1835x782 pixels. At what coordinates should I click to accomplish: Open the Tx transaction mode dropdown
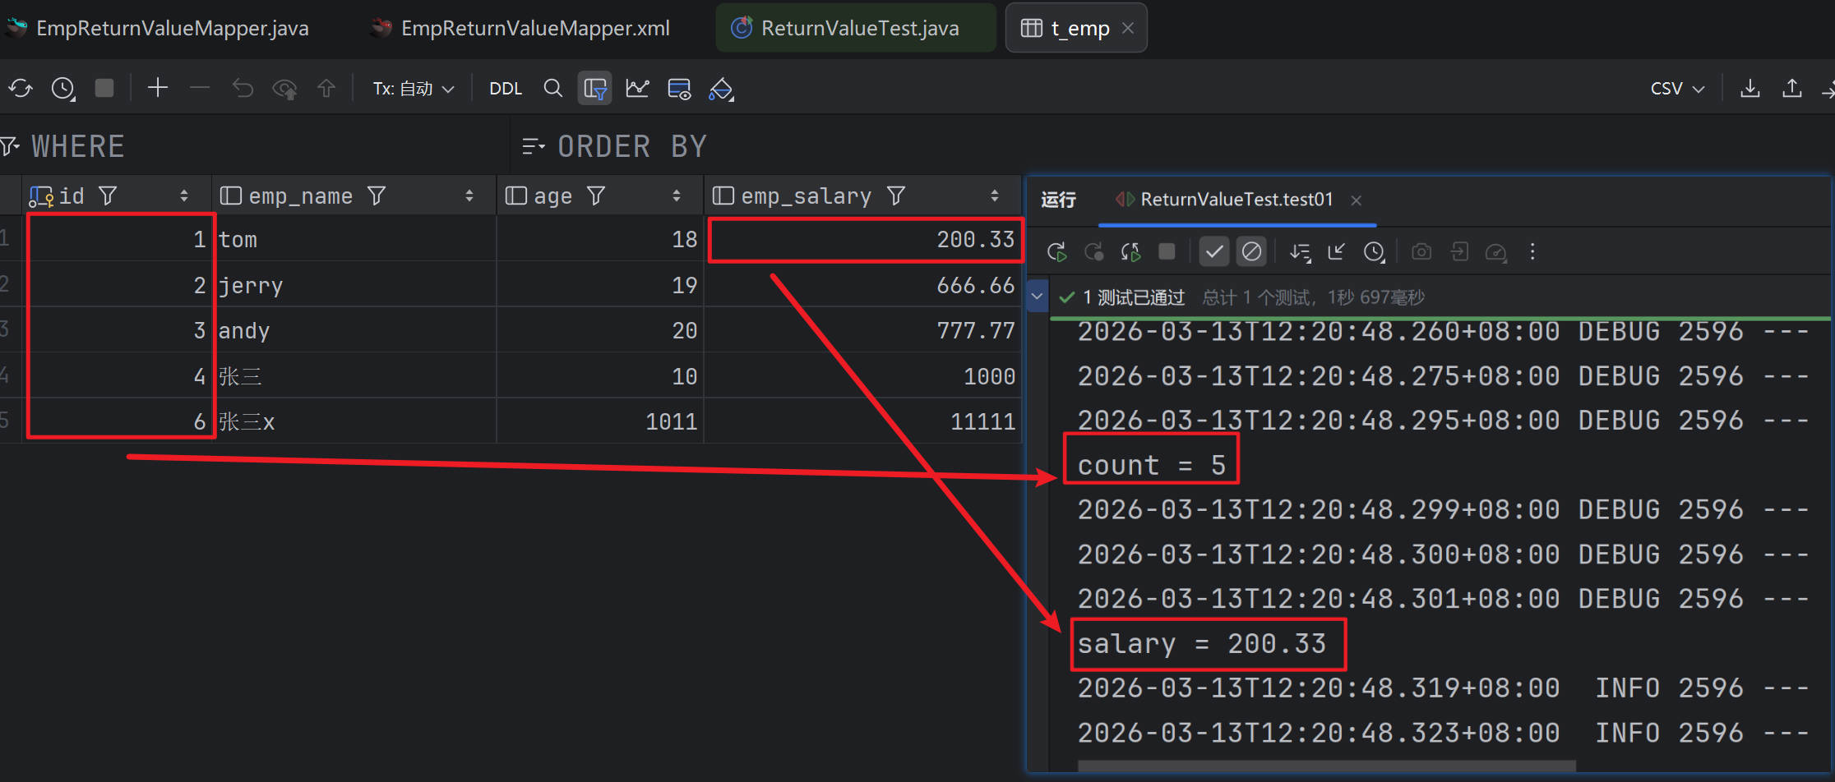(x=413, y=89)
